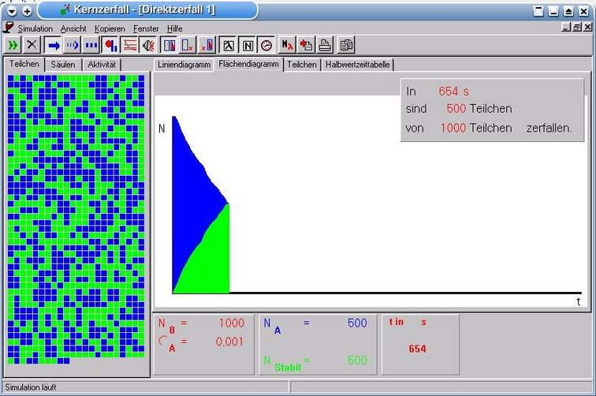596x396 pixels.
Task: Open the Halbwertzeittabelle tab
Action: tap(357, 65)
